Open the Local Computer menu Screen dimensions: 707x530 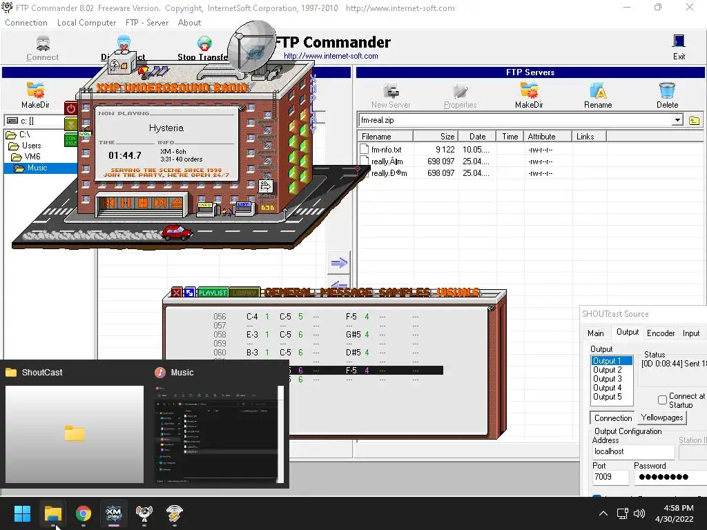[x=86, y=23]
